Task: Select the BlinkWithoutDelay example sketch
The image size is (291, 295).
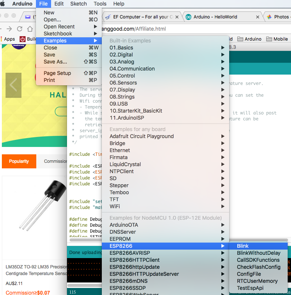Action: pos(258,253)
